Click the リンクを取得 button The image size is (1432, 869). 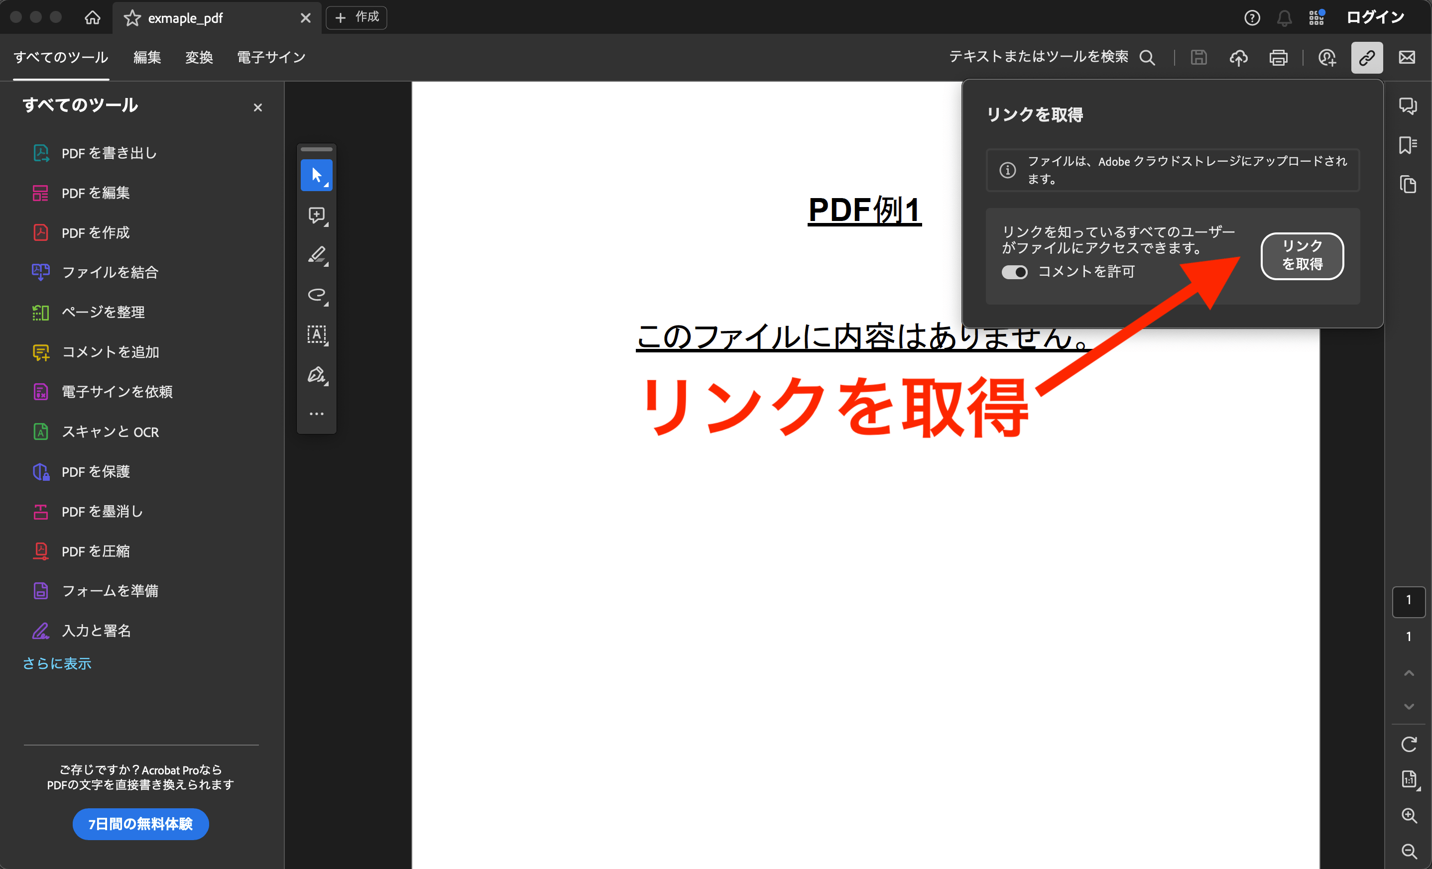1302,256
